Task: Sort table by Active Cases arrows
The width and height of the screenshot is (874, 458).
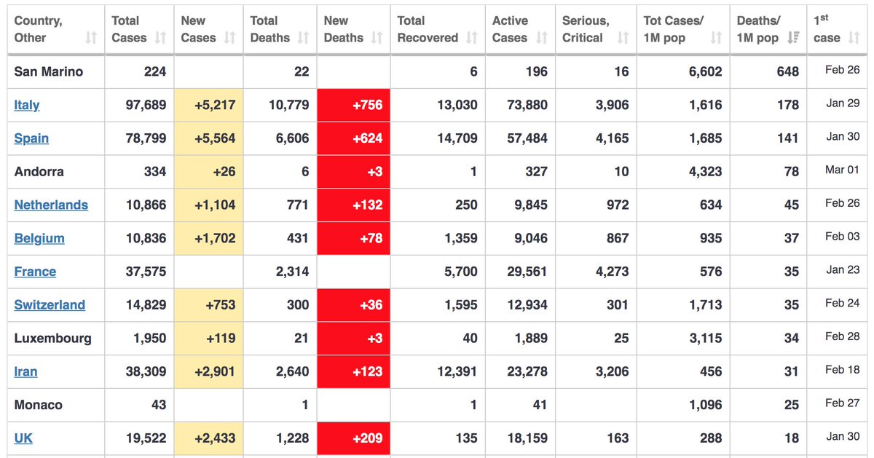Action: (542, 38)
